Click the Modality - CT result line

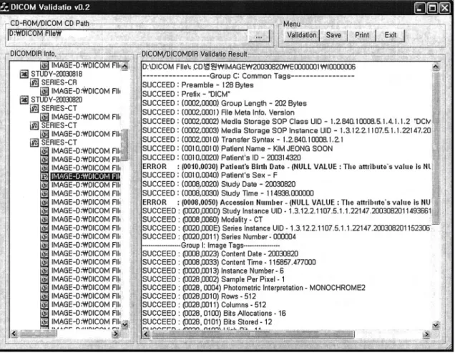202,220
